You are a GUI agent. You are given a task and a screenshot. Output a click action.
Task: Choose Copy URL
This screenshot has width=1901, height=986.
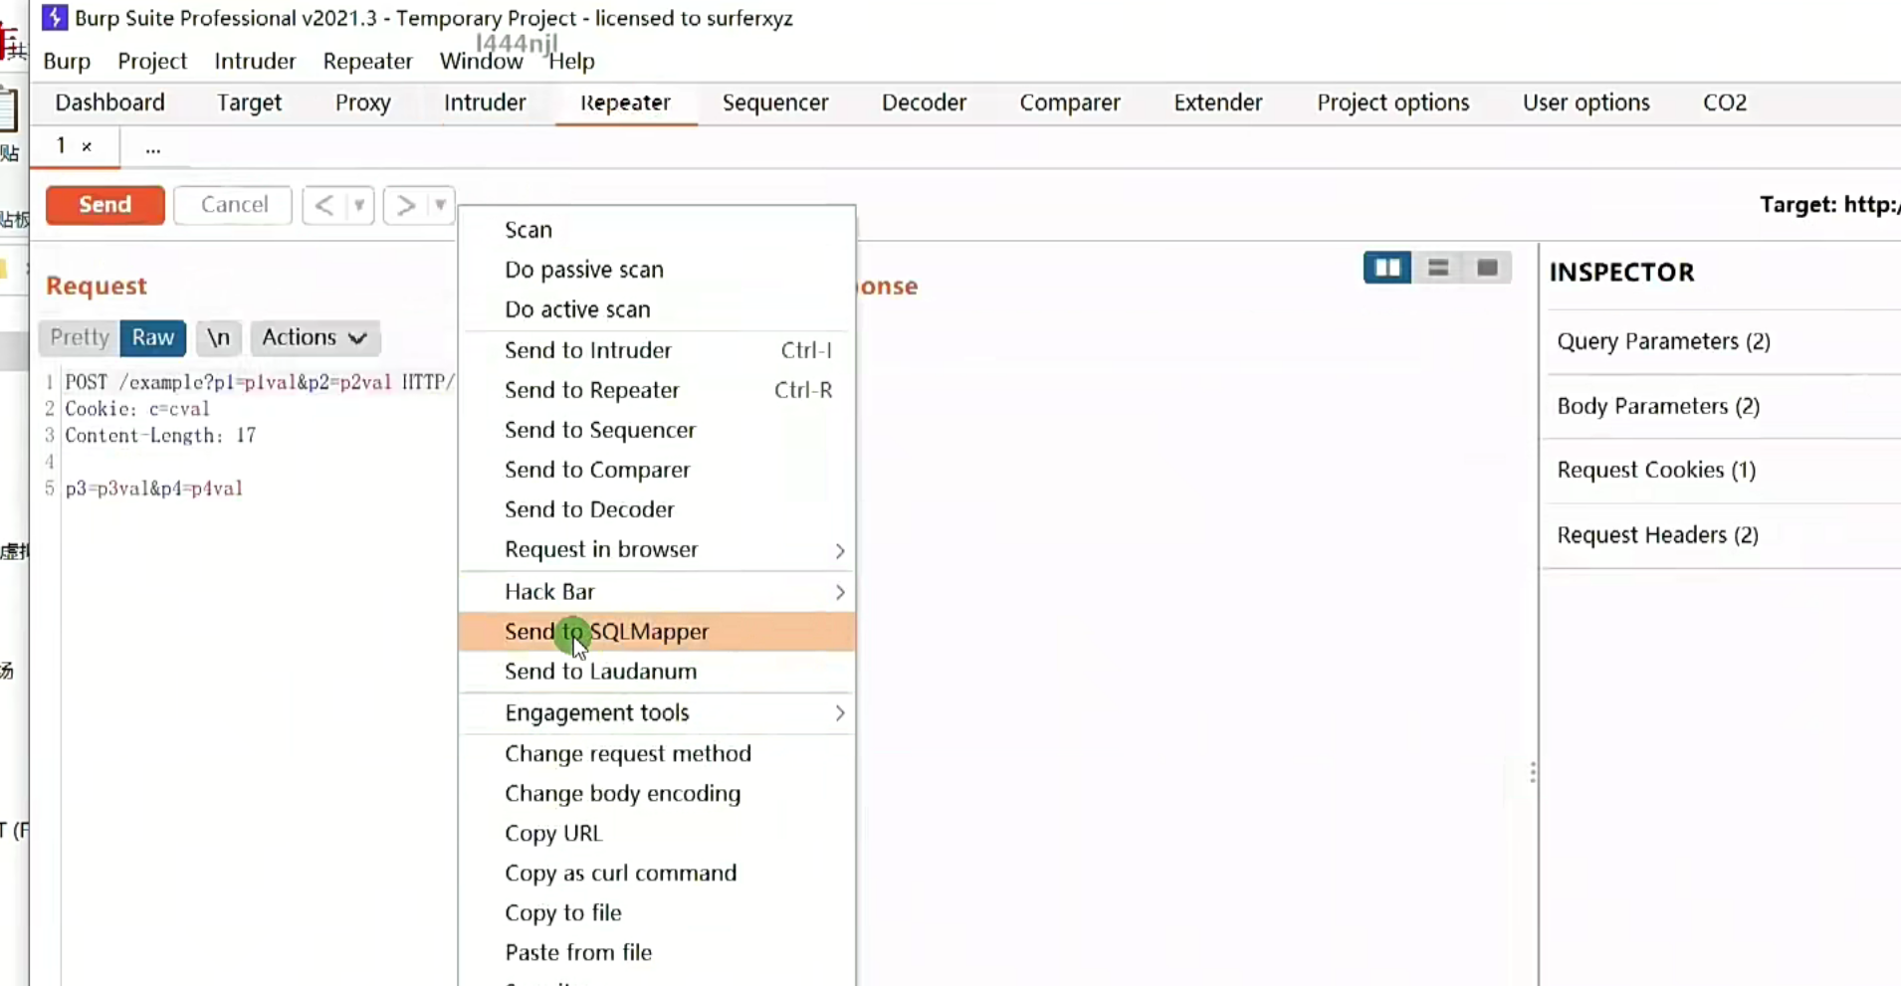(657, 833)
